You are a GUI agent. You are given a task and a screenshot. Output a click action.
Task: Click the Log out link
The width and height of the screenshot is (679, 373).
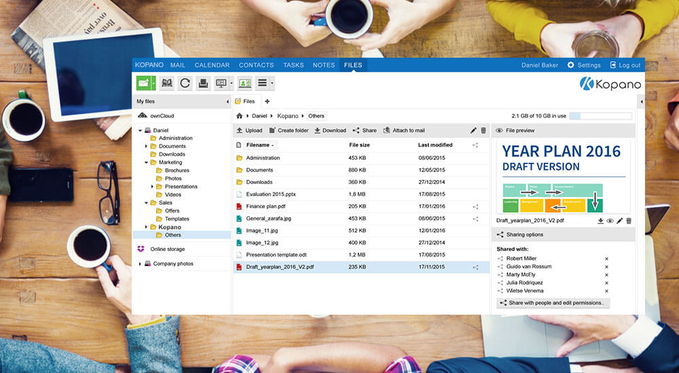pos(625,65)
